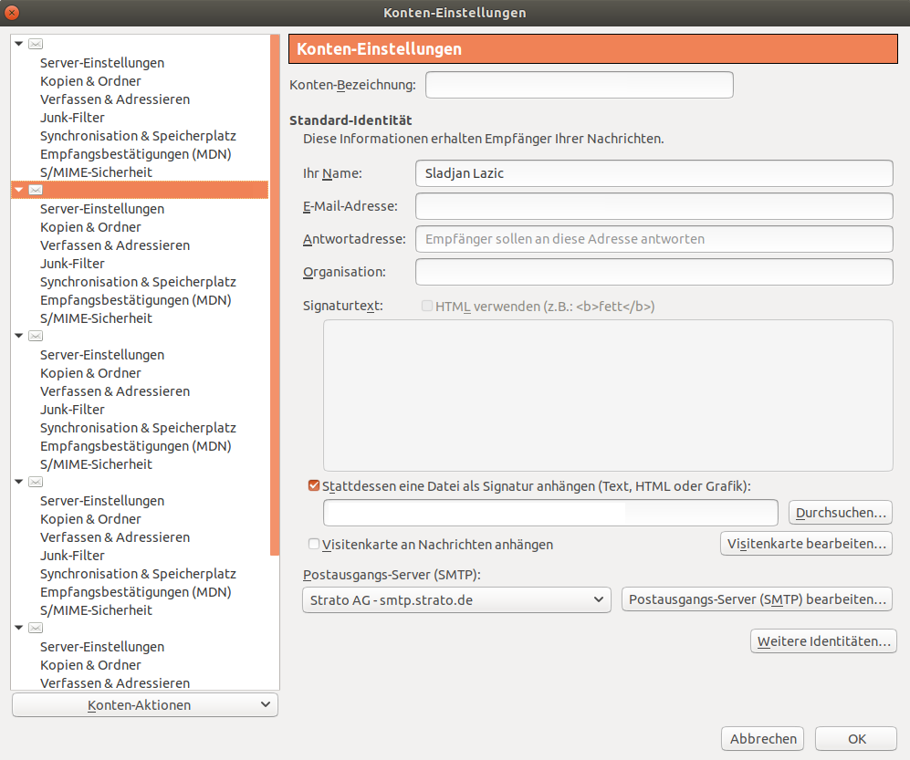
Task: Open Server-Einstellungen of the fourth account
Action: coord(102,501)
